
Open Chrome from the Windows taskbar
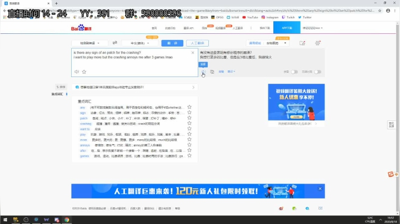click(67, 220)
